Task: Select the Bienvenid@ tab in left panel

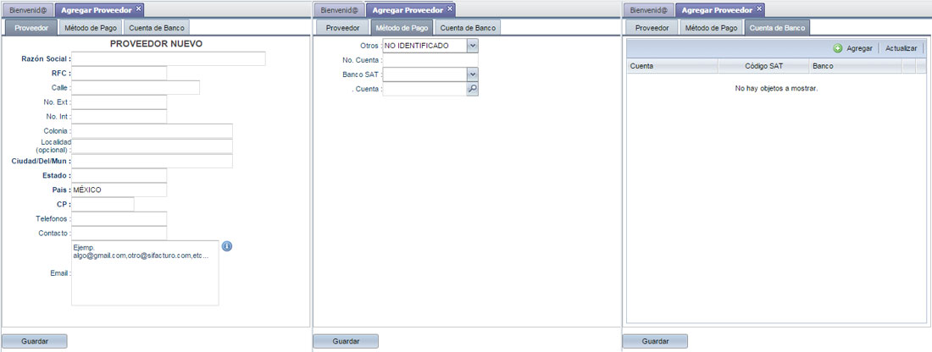Action: 28,10
